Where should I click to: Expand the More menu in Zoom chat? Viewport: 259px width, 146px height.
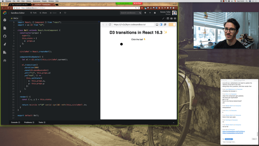[254, 139]
